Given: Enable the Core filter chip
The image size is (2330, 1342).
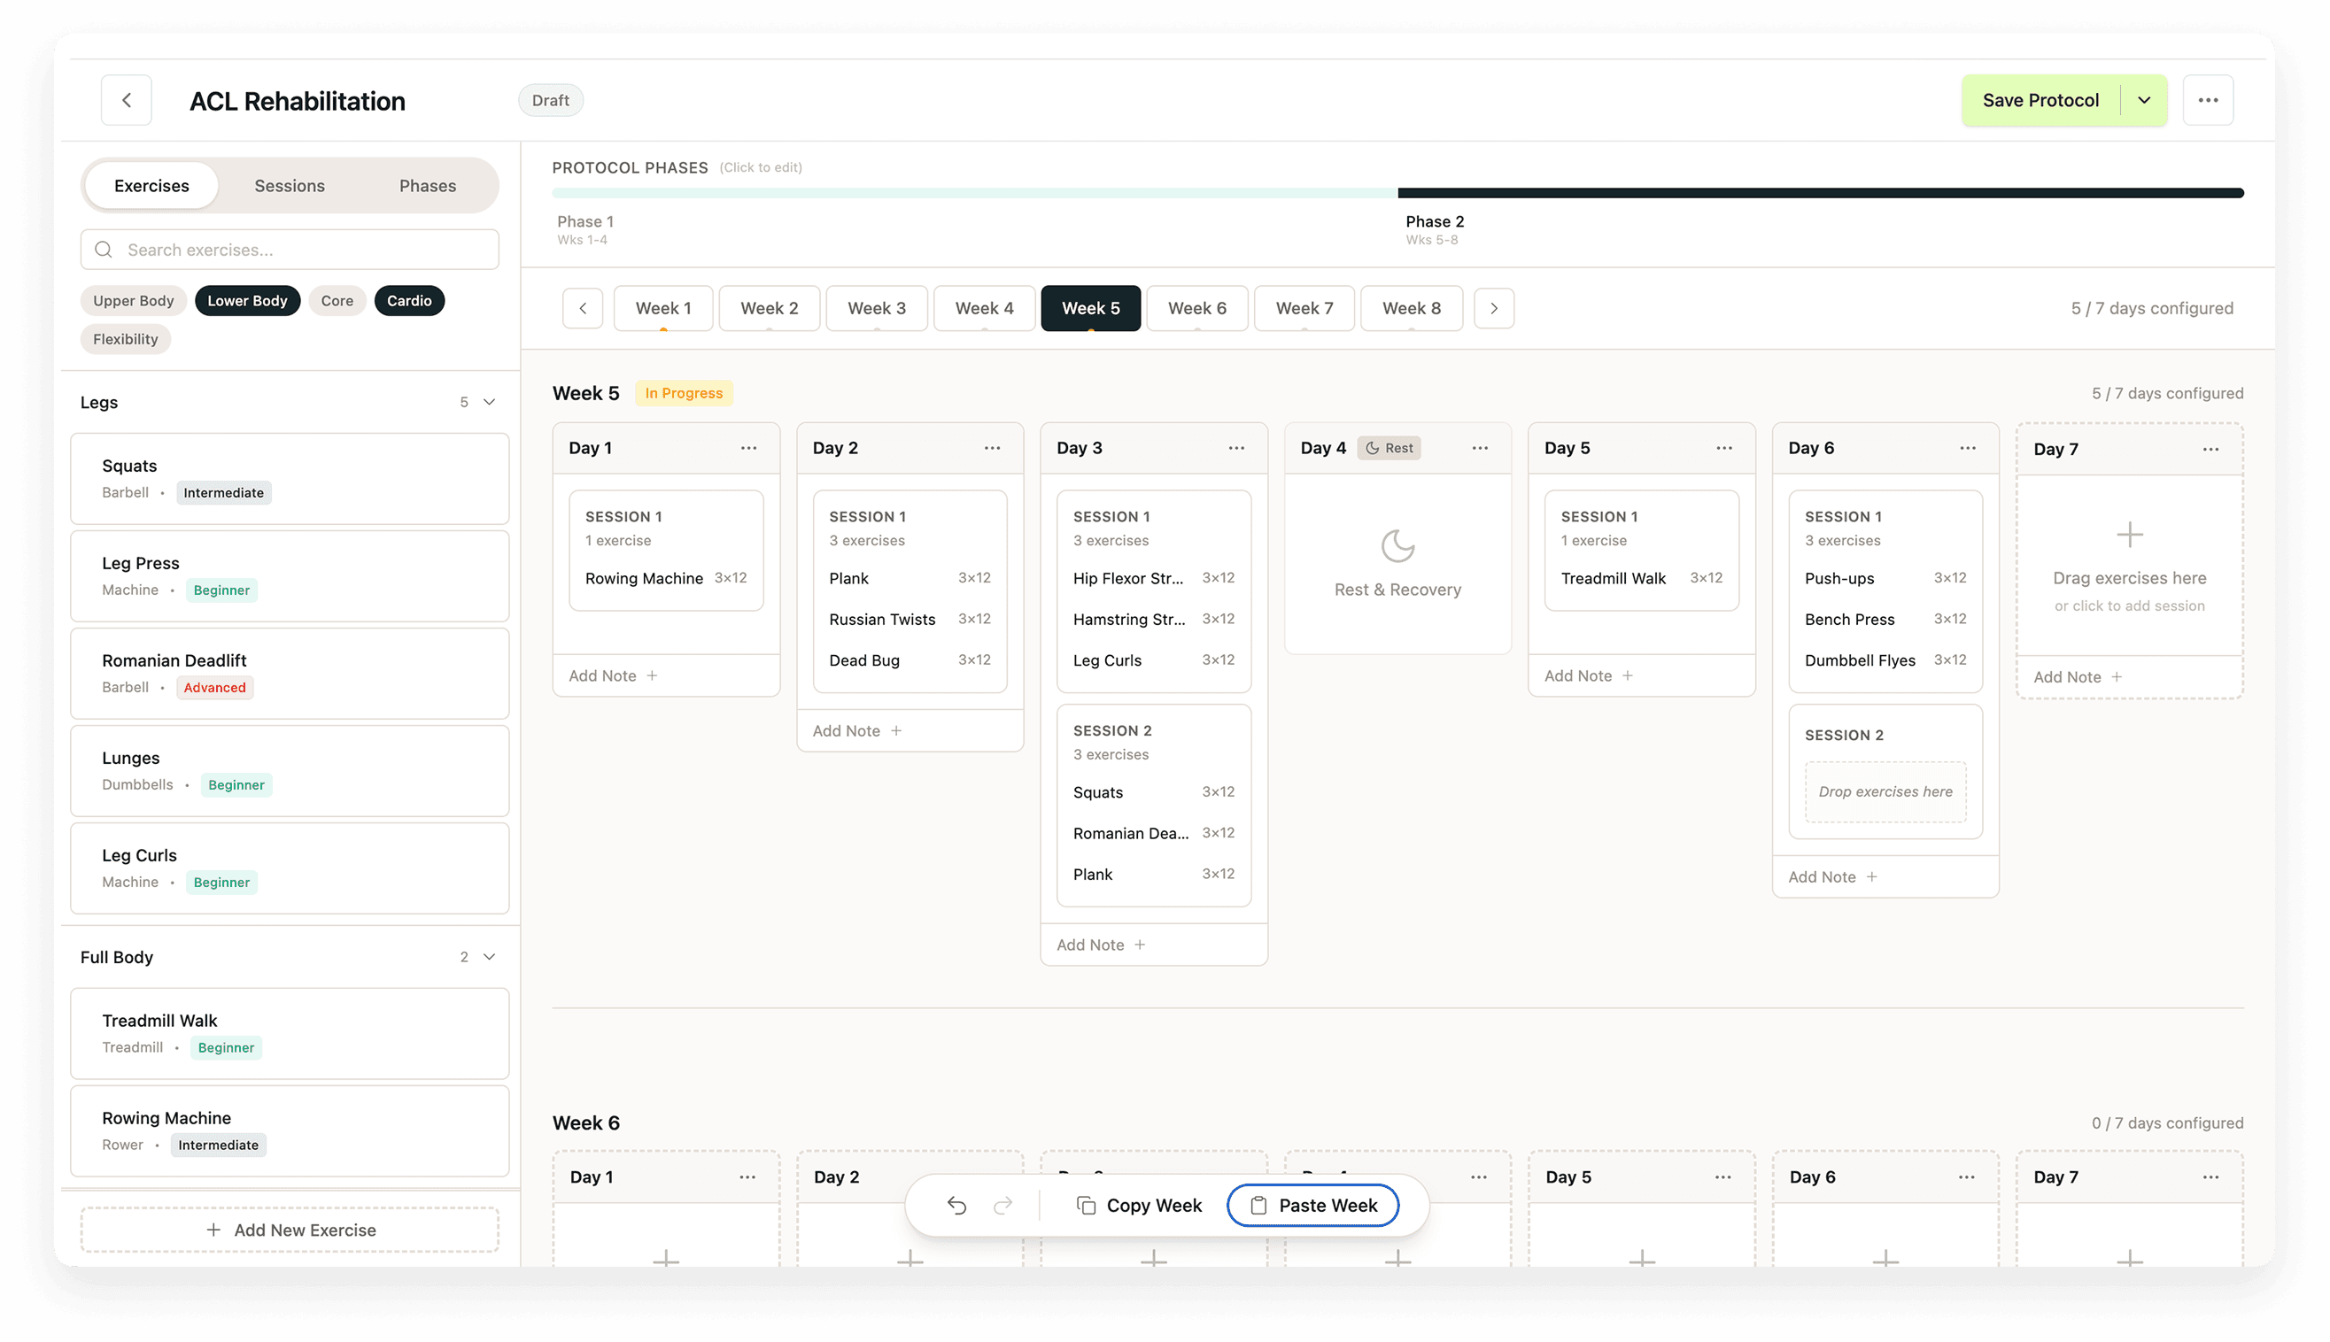Looking at the screenshot, I should point(337,300).
